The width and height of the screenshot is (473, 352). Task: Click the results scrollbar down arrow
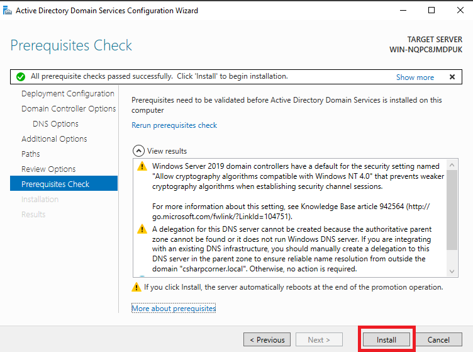tap(452, 271)
